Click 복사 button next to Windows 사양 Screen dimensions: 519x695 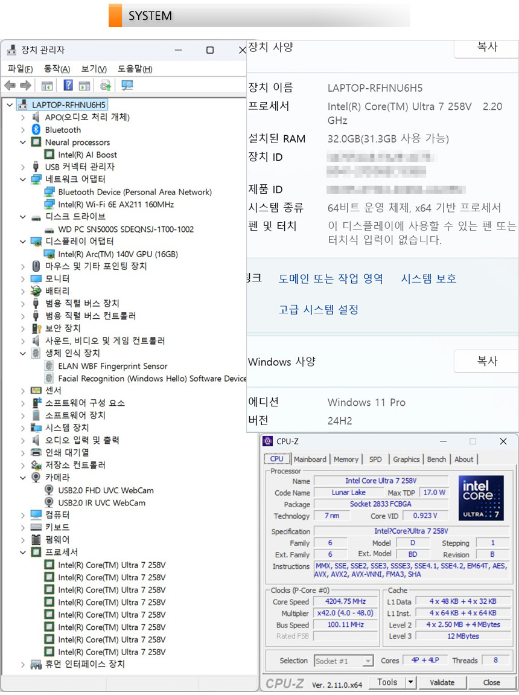486,361
